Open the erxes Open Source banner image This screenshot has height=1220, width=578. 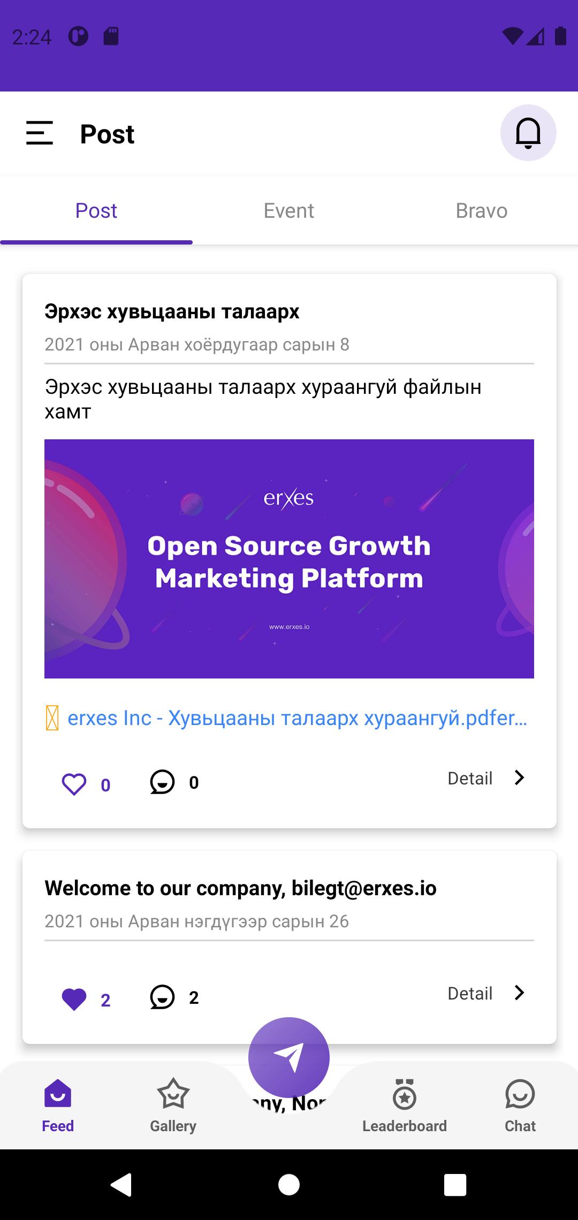[289, 559]
